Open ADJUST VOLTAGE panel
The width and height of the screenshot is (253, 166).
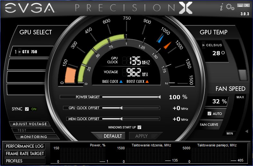point(30,124)
